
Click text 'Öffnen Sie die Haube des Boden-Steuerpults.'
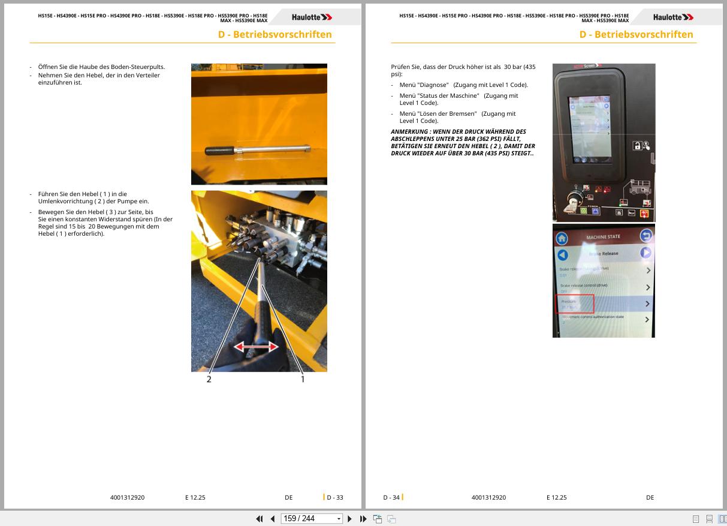click(101, 67)
